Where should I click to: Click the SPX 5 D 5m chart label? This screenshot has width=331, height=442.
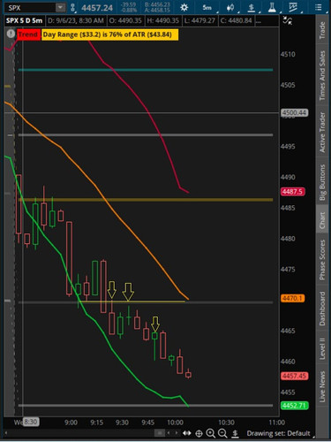[25, 20]
